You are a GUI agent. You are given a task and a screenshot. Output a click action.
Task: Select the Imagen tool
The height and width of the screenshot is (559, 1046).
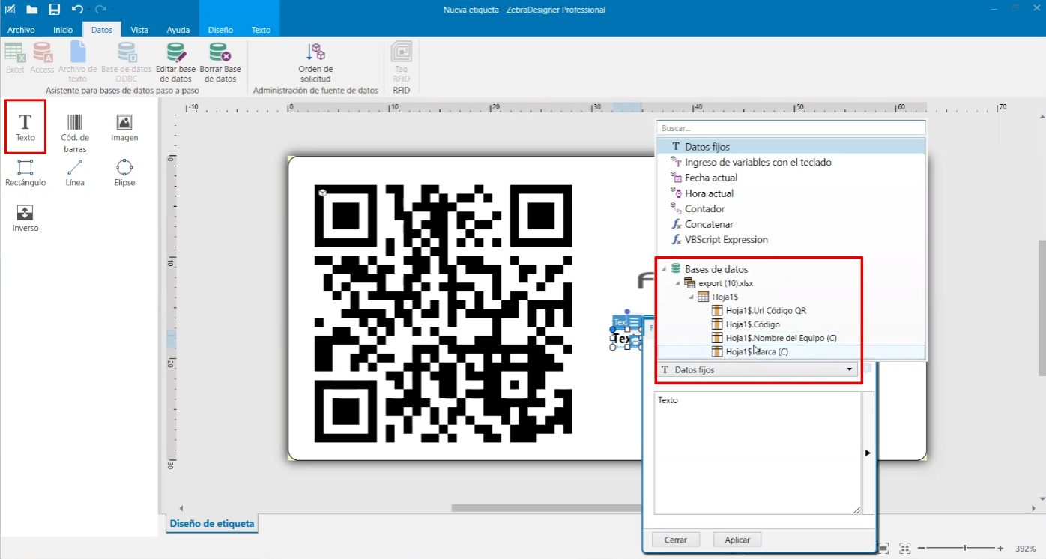tap(124, 128)
